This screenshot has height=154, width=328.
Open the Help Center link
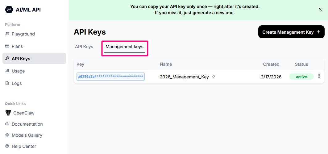coord(24,146)
